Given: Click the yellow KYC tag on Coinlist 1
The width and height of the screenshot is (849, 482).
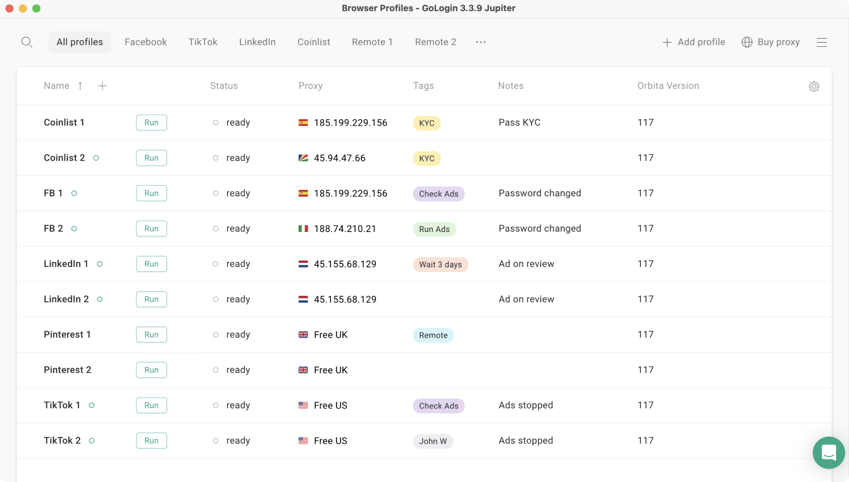Looking at the screenshot, I should coord(427,123).
